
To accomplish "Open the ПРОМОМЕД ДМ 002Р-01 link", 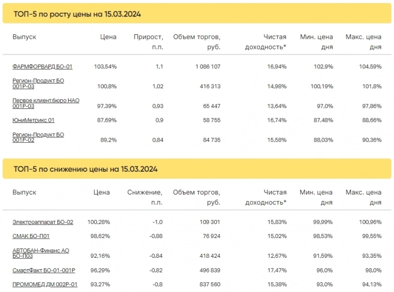I will pyautogui.click(x=45, y=284).
